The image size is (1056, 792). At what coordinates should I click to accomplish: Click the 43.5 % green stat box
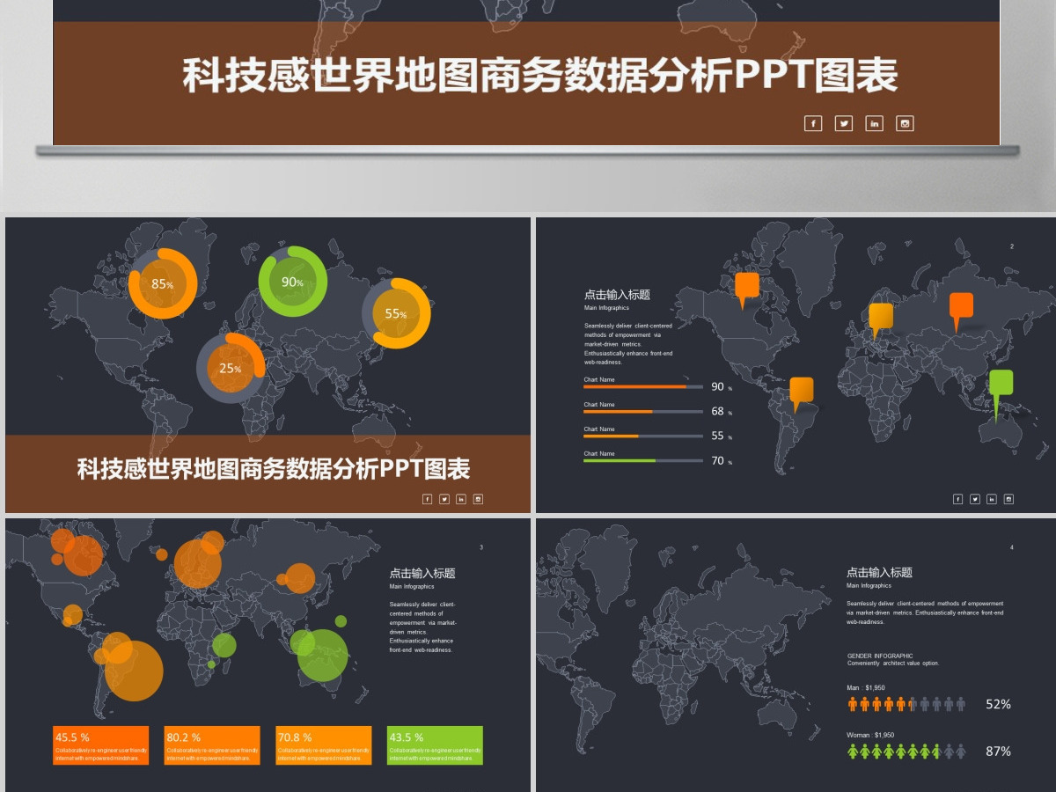click(435, 745)
